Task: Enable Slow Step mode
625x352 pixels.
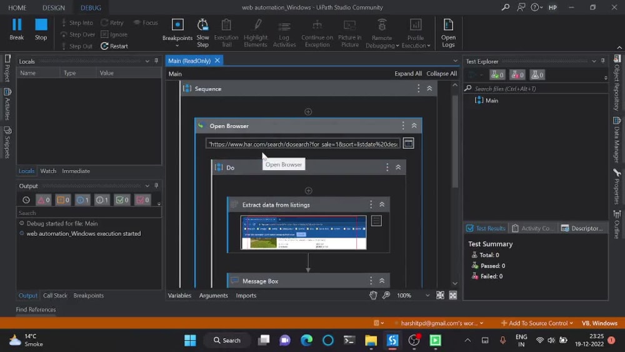Action: [202, 33]
